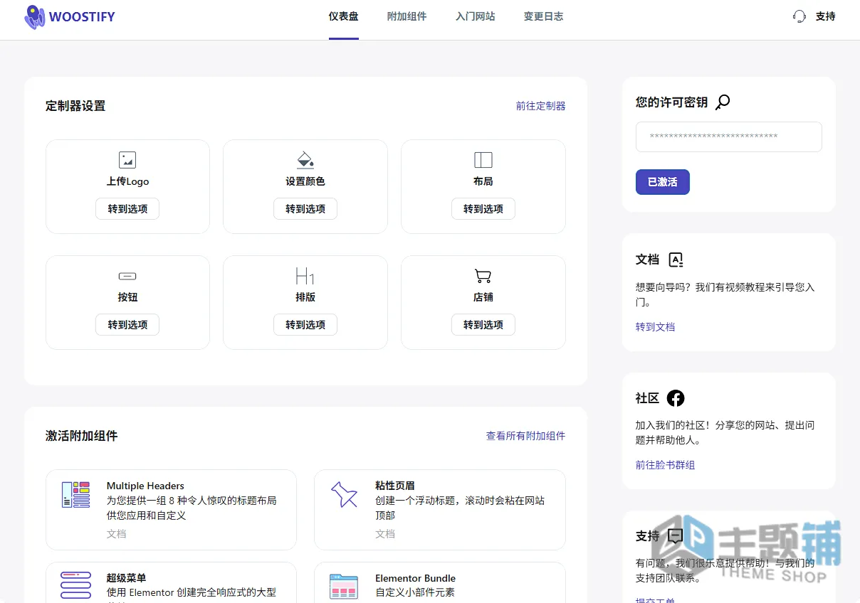Click the 排版 label
The height and width of the screenshot is (603, 860).
[305, 297]
